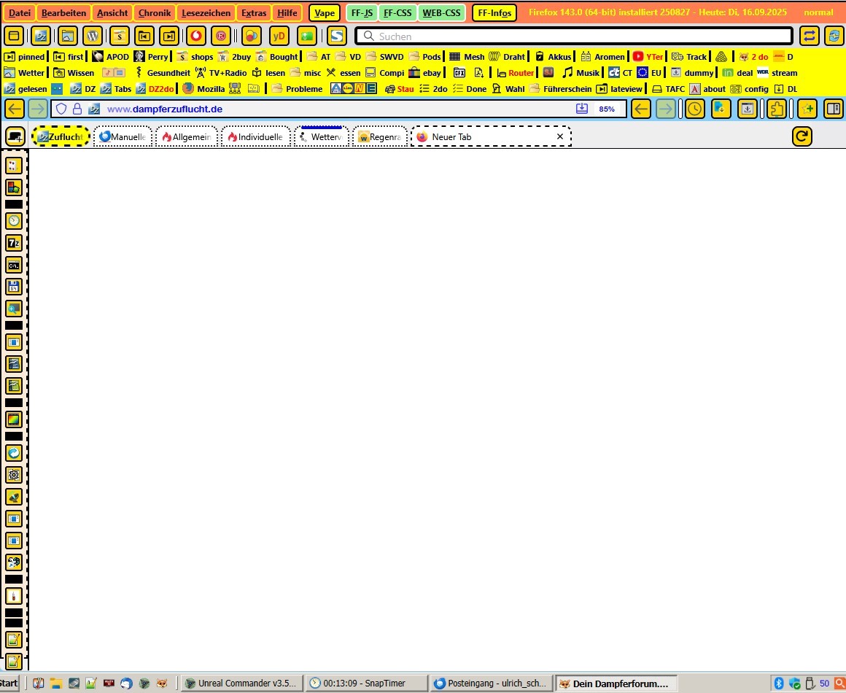Open the pinned bookmark folder
Image resolution: width=846 pixels, height=693 pixels.
click(x=25, y=57)
